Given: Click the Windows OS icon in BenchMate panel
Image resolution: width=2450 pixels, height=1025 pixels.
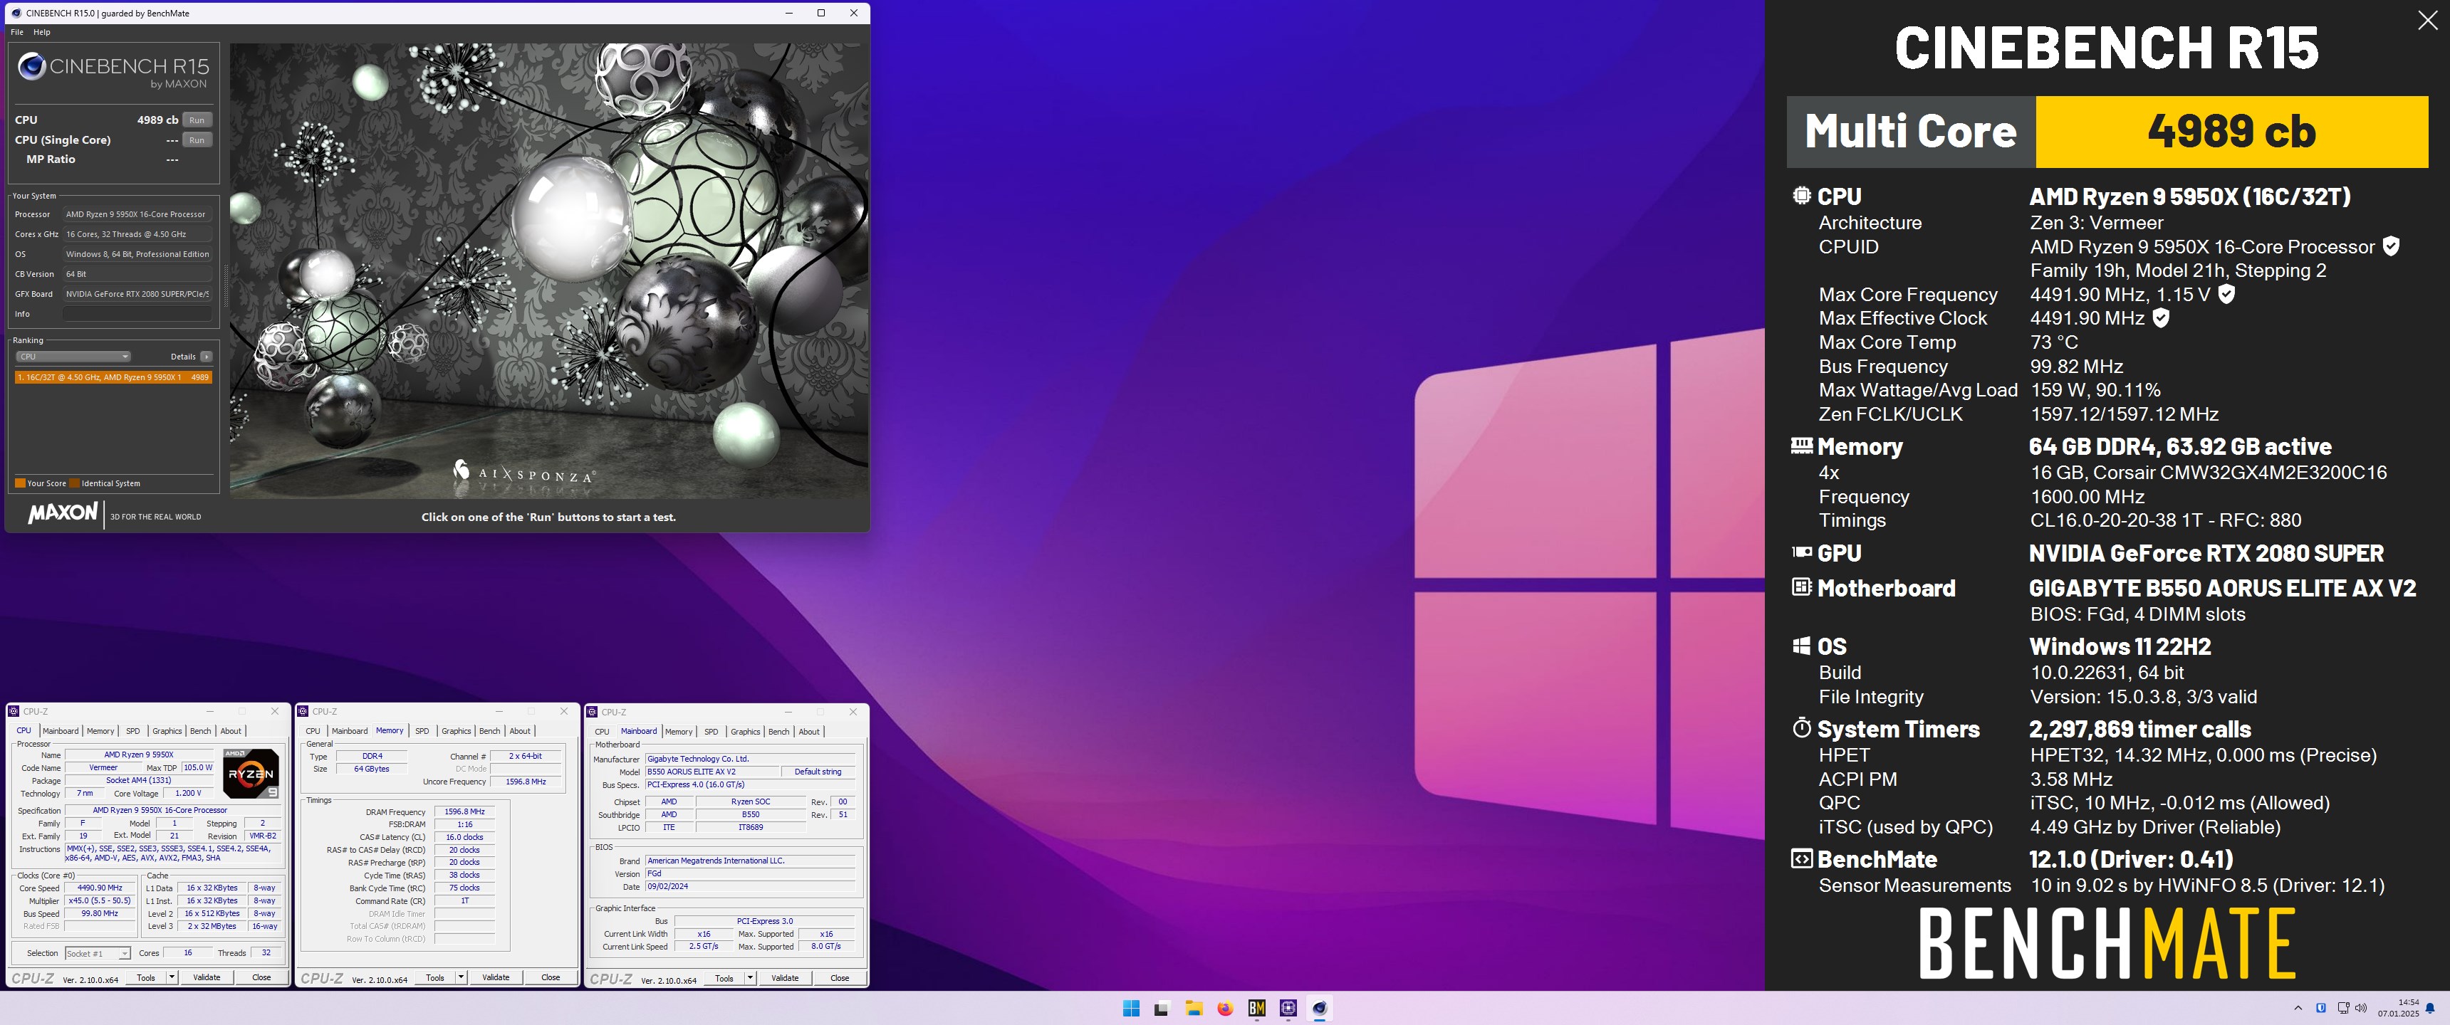Looking at the screenshot, I should point(1801,646).
